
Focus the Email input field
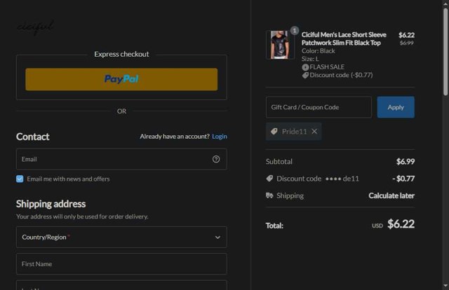click(121, 159)
